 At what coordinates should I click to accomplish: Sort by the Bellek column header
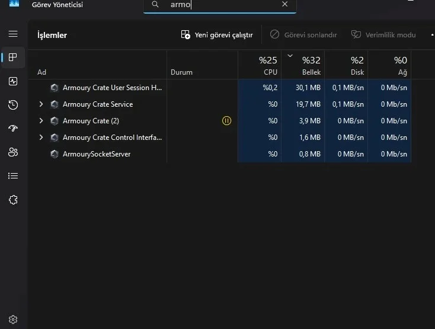(x=303, y=65)
